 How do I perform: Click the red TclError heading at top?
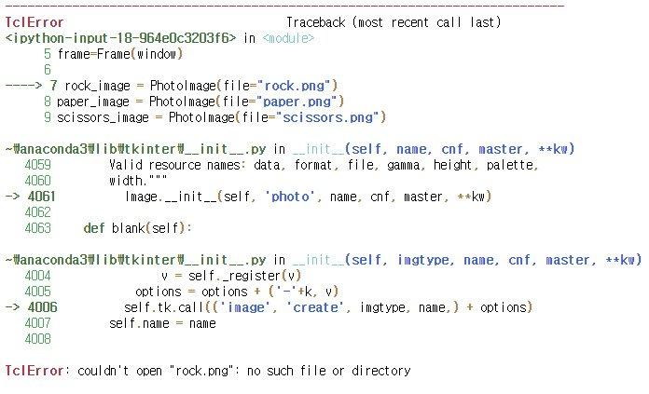tap(35, 22)
